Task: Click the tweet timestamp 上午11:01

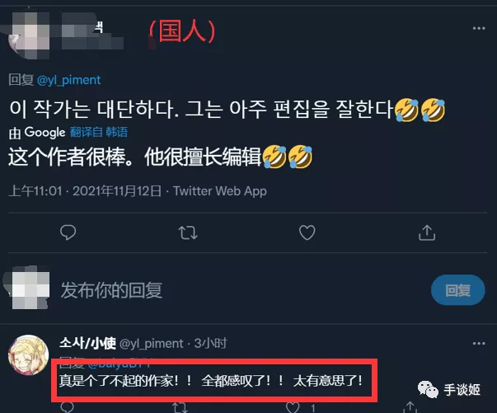Action: pos(35,191)
